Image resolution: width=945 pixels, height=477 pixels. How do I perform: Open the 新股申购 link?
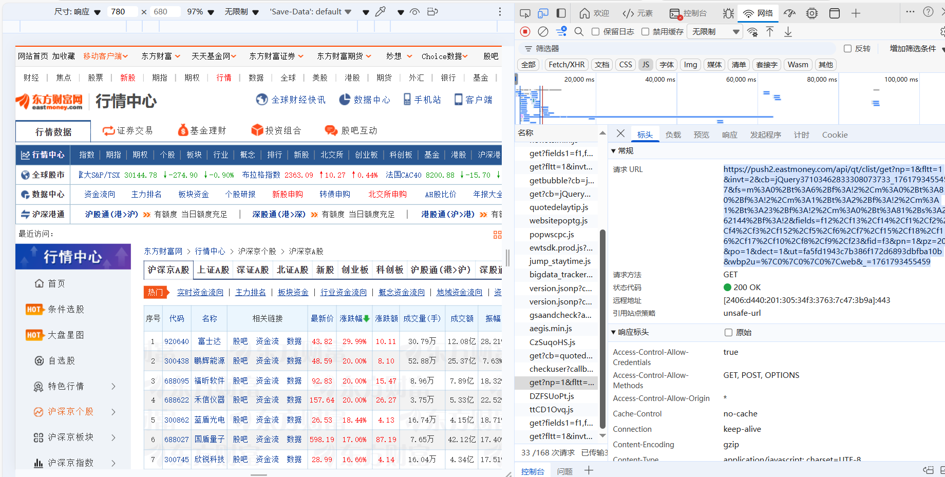point(287,195)
